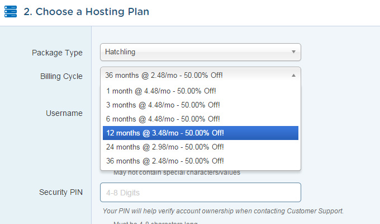
Task: Open the Package Type dropdown showing Hatchling
Action: (x=201, y=52)
